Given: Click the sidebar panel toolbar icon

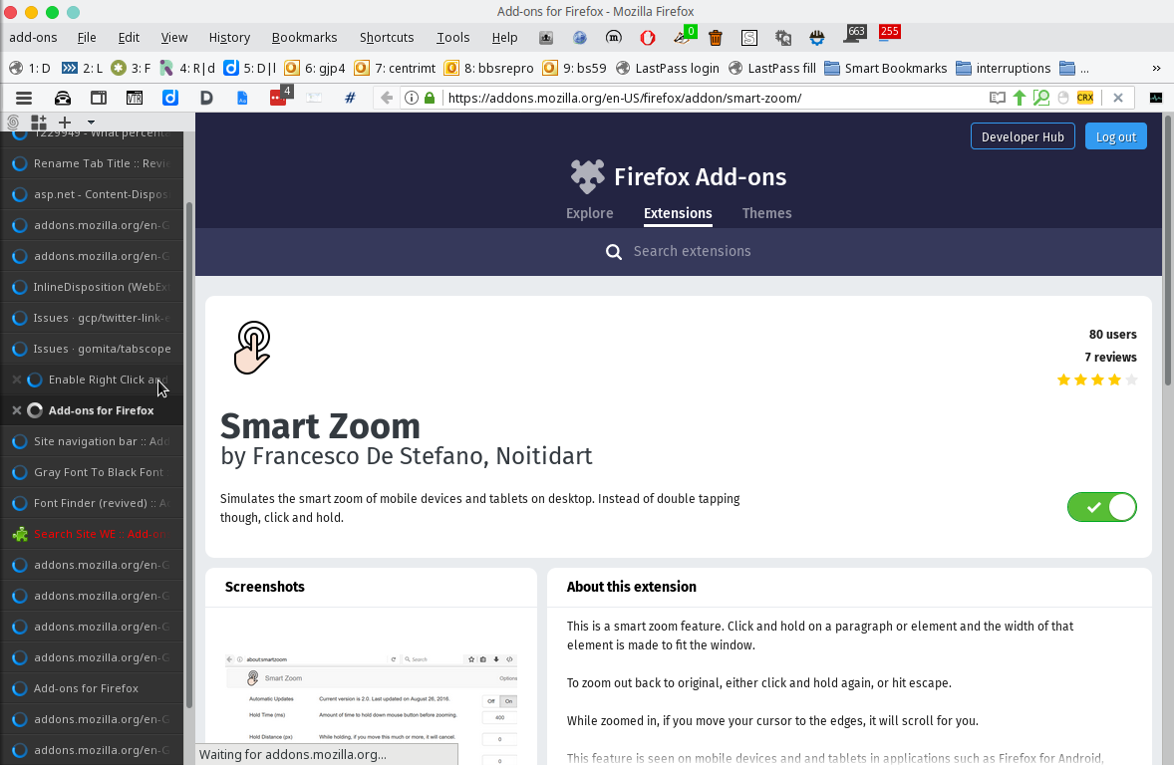Looking at the screenshot, I should pyautogui.click(x=98, y=98).
